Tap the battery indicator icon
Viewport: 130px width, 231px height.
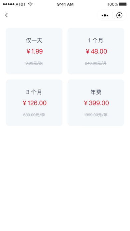point(123,4)
